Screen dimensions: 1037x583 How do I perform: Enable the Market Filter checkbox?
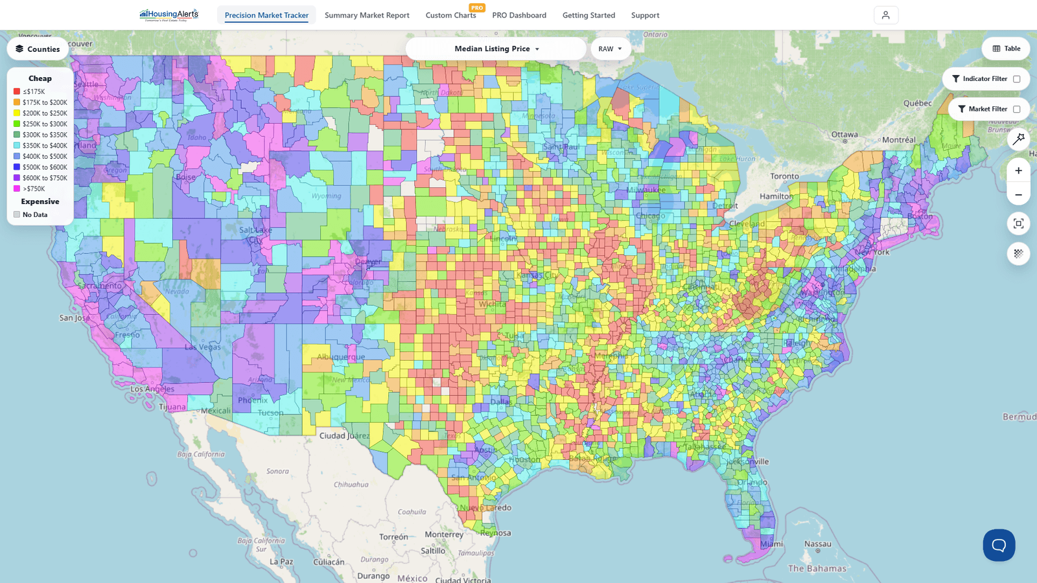(1016, 109)
